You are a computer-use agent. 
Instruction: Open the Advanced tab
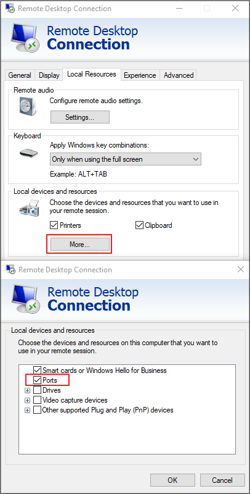(179, 75)
